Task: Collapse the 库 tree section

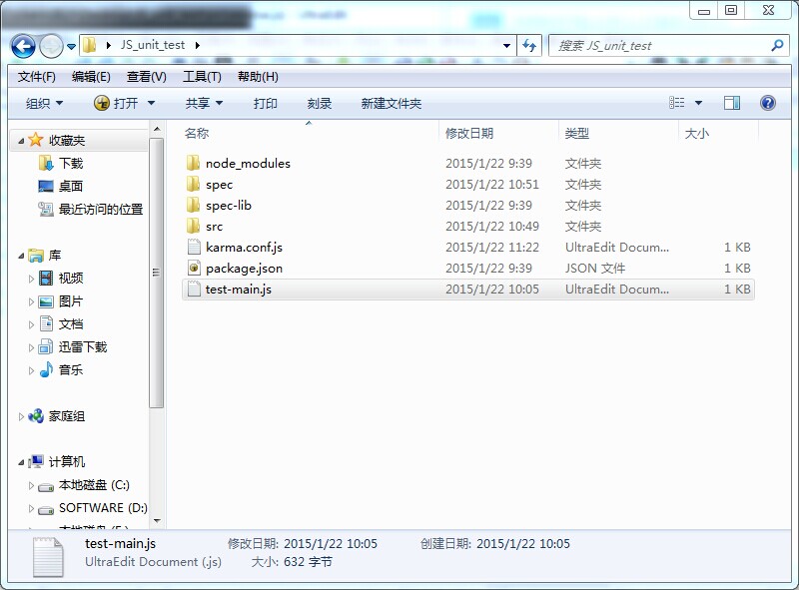Action: [x=21, y=256]
